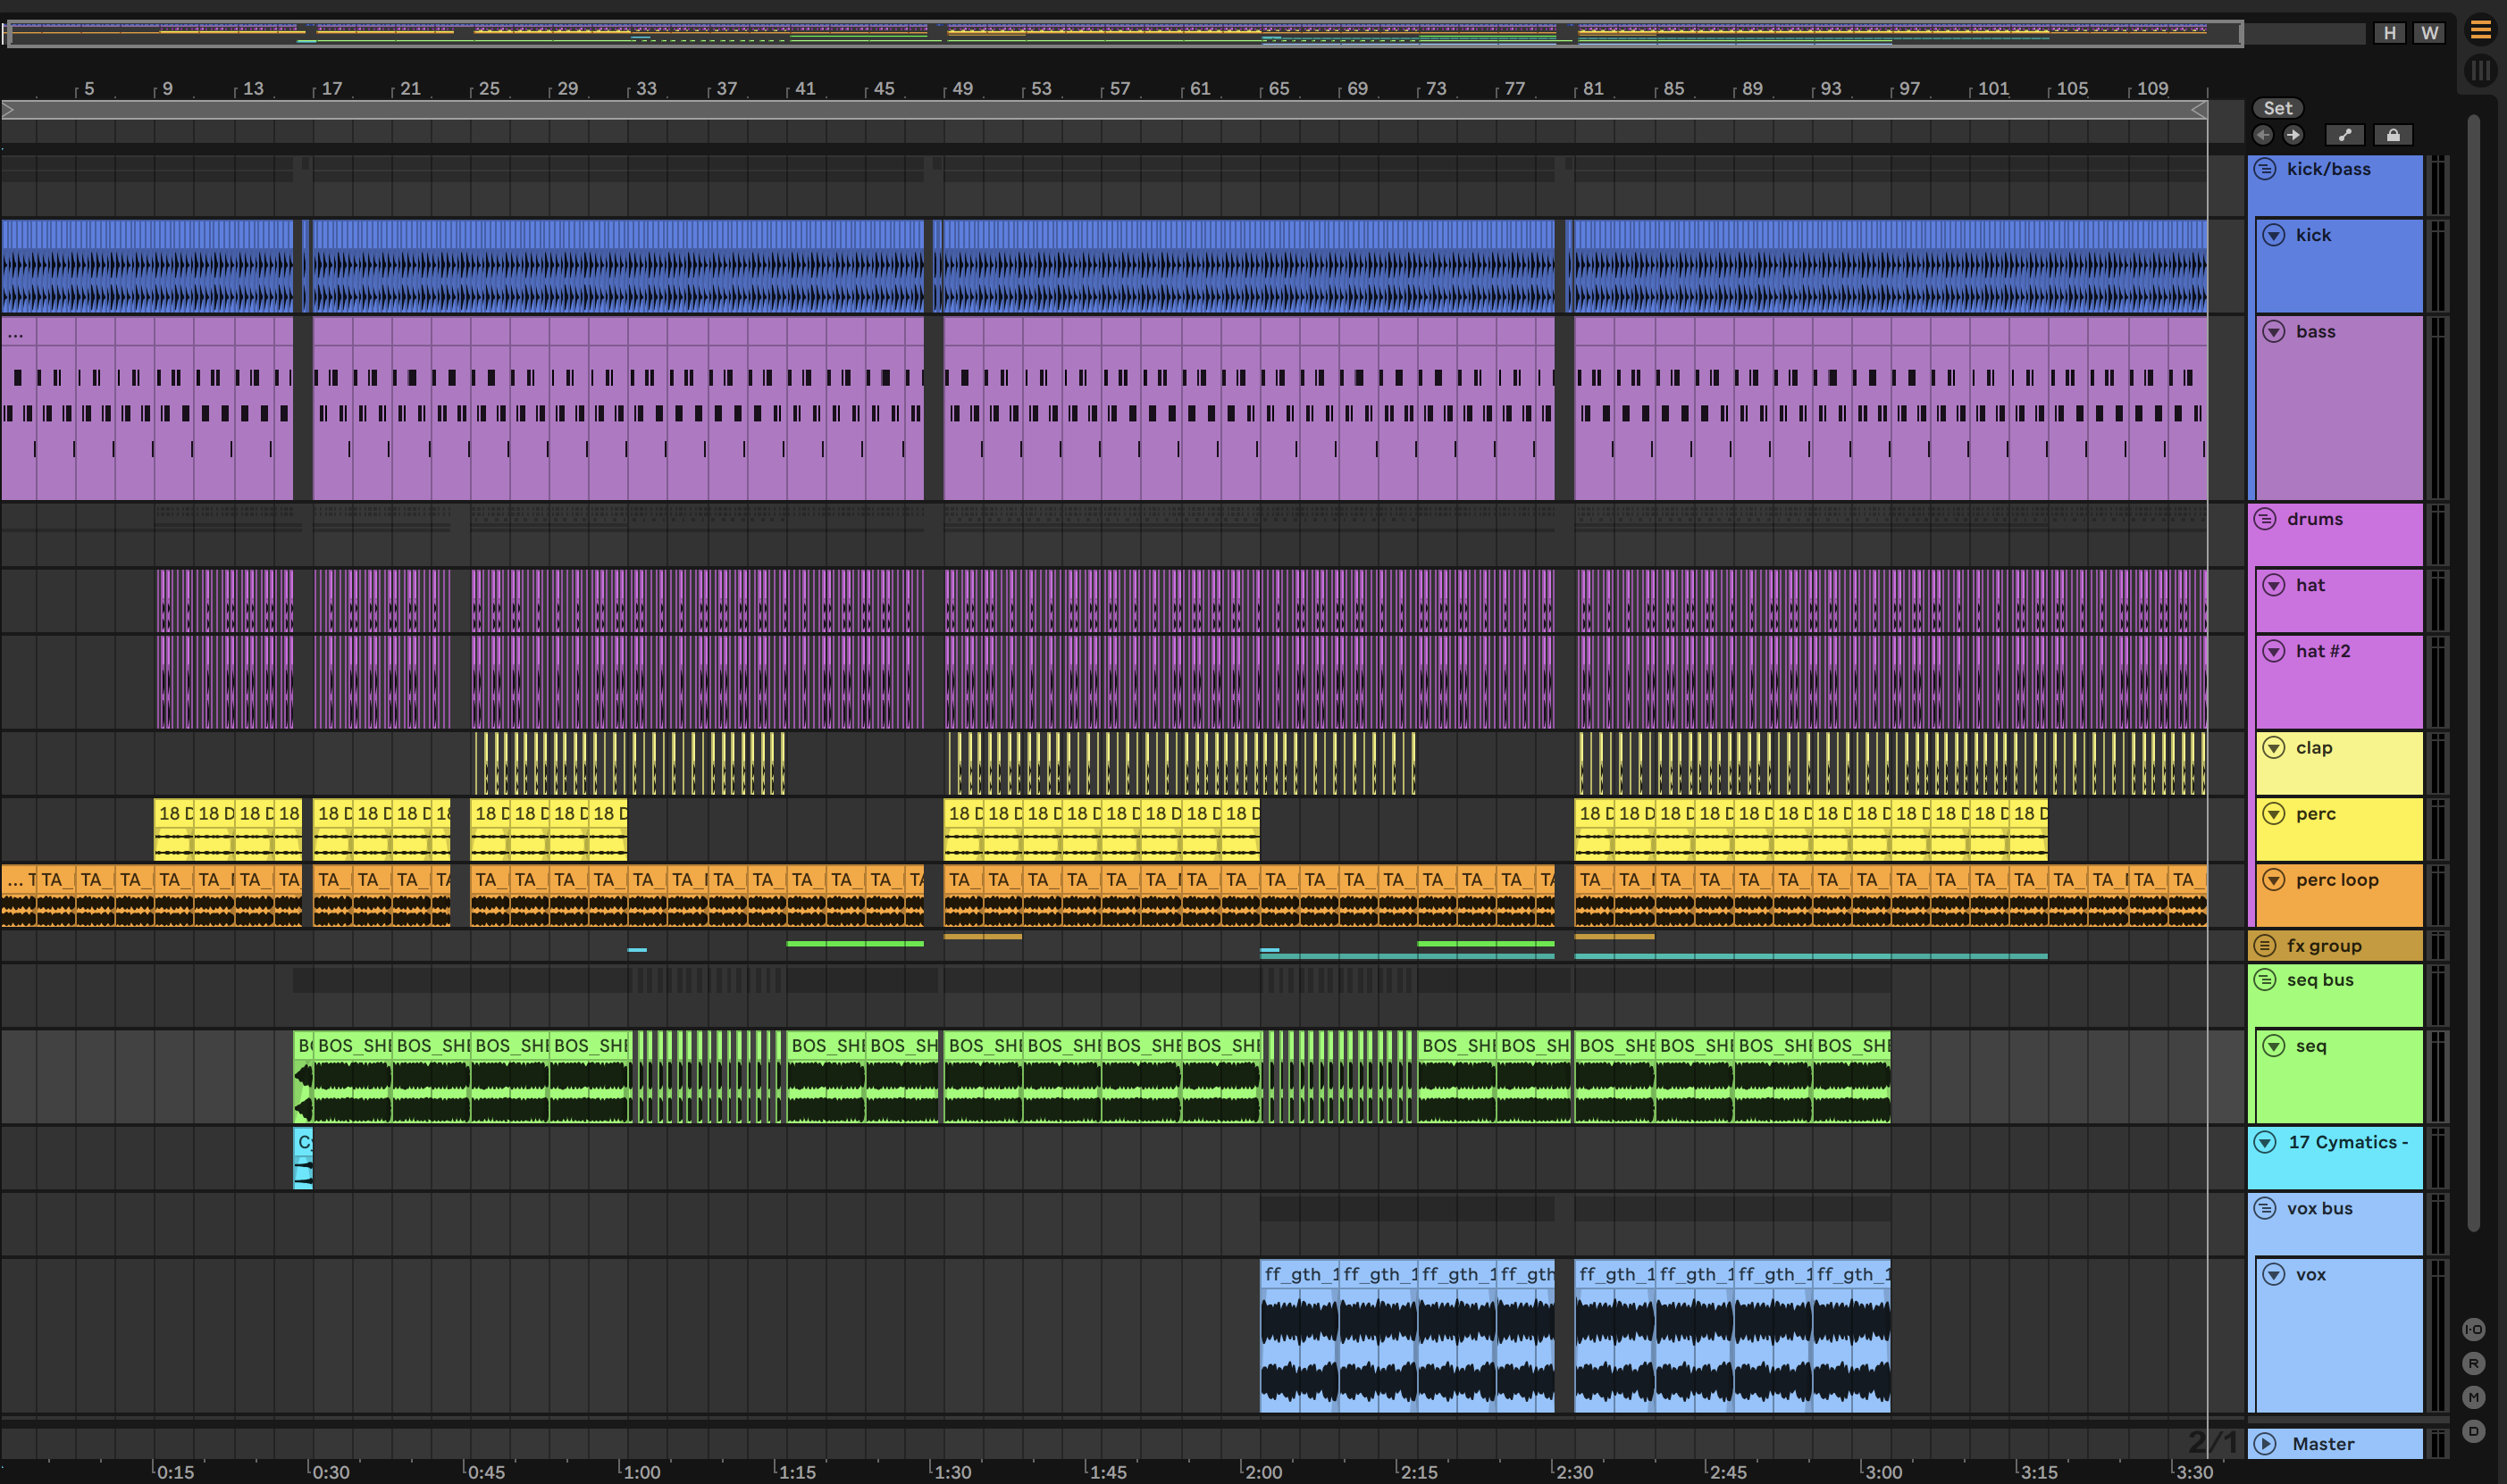Image resolution: width=2507 pixels, height=1484 pixels.
Task: Collapse the bass track with its triangle
Action: click(2274, 332)
